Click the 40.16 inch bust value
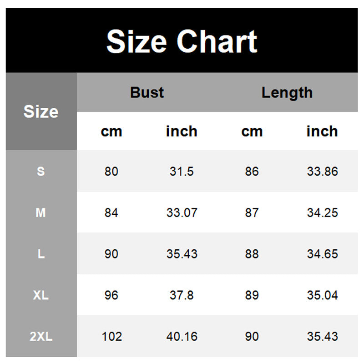The height and width of the screenshot is (364, 364). 182,337
